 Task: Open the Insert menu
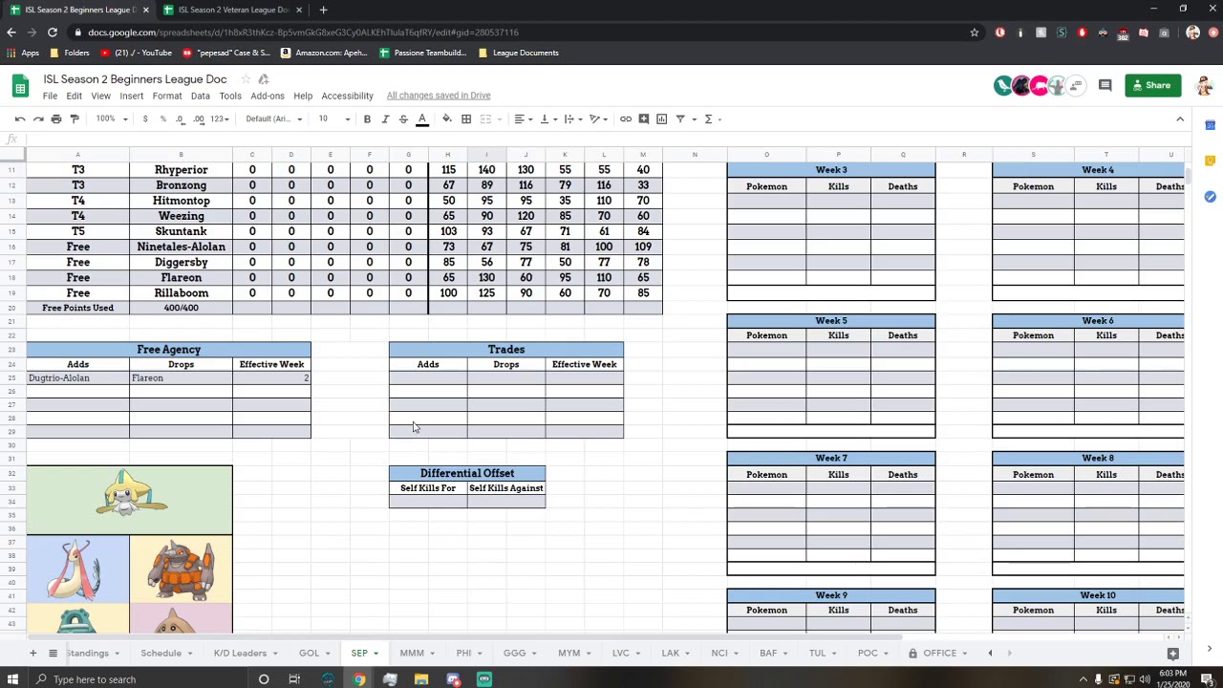[x=131, y=96]
